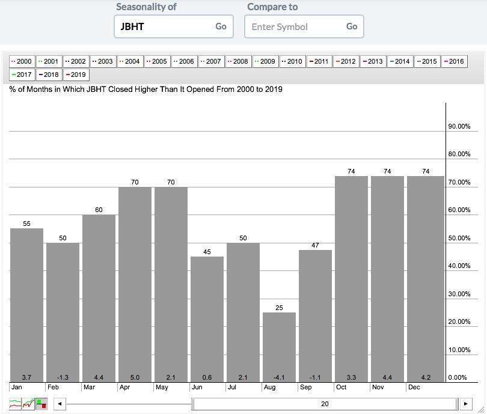Toggle the 2012 year legend
487x414 pixels.
(346, 61)
